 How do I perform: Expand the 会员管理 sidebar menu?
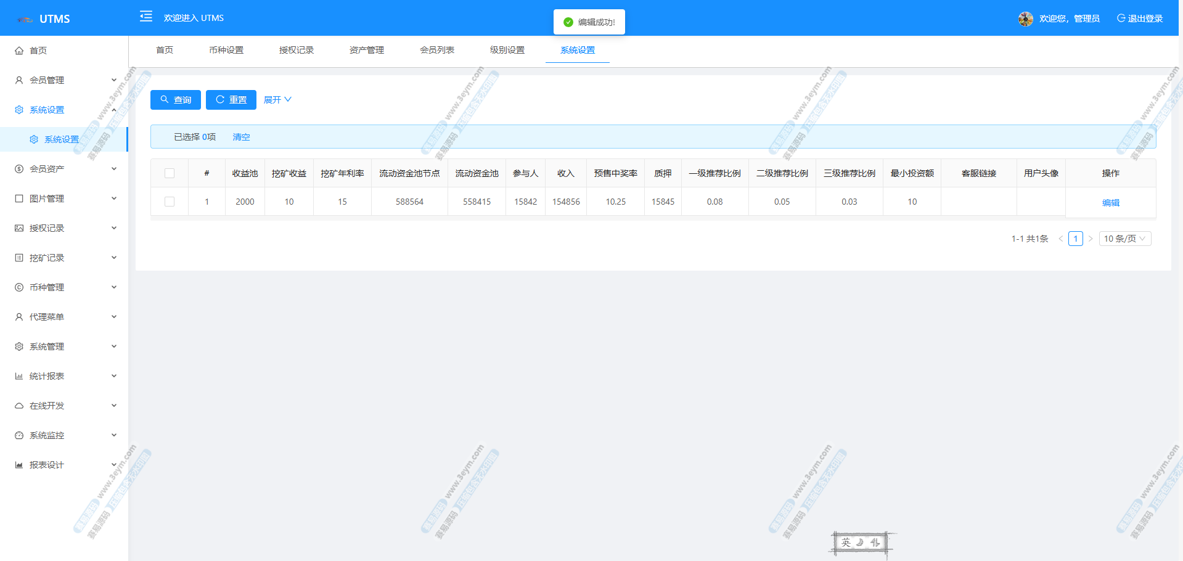pyautogui.click(x=65, y=80)
